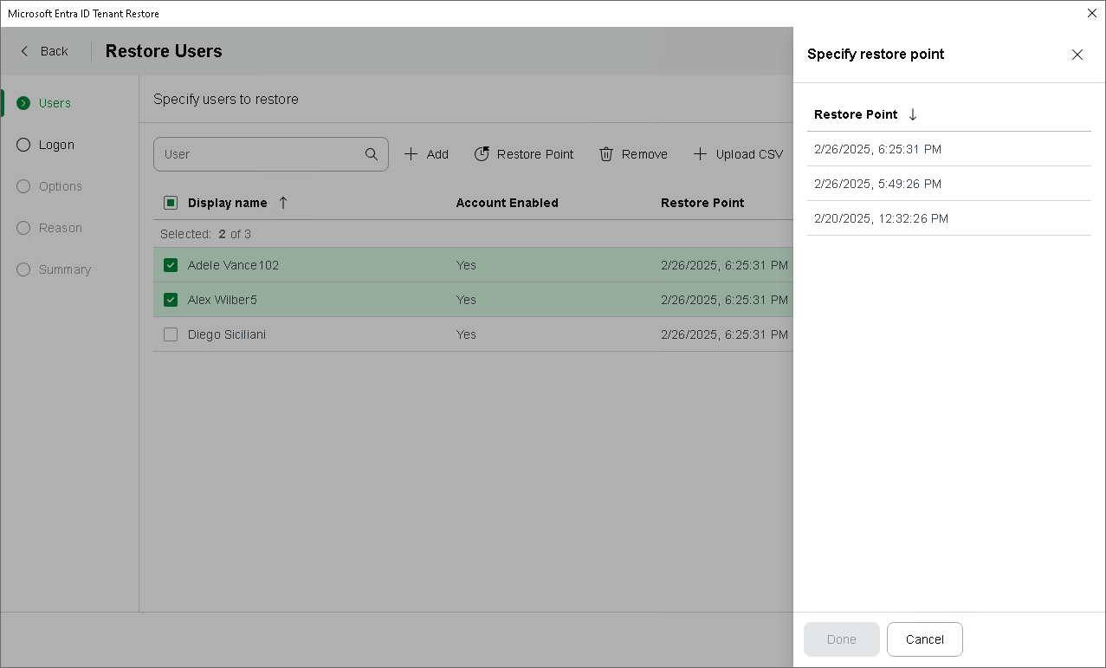The width and height of the screenshot is (1106, 668).
Task: Check the Diego Siciliani checkbox
Action: pyautogui.click(x=171, y=334)
